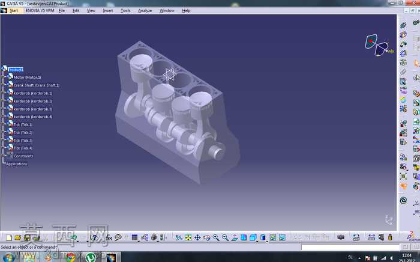420x262 pixels.
Task: Click the Angle Constraint icon
Action: [x=403, y=53]
